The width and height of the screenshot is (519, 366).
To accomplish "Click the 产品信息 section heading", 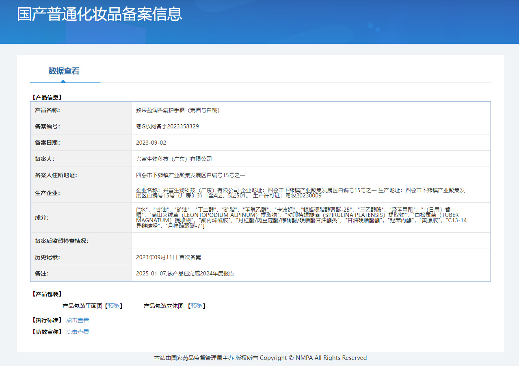I will pyautogui.click(x=47, y=97).
